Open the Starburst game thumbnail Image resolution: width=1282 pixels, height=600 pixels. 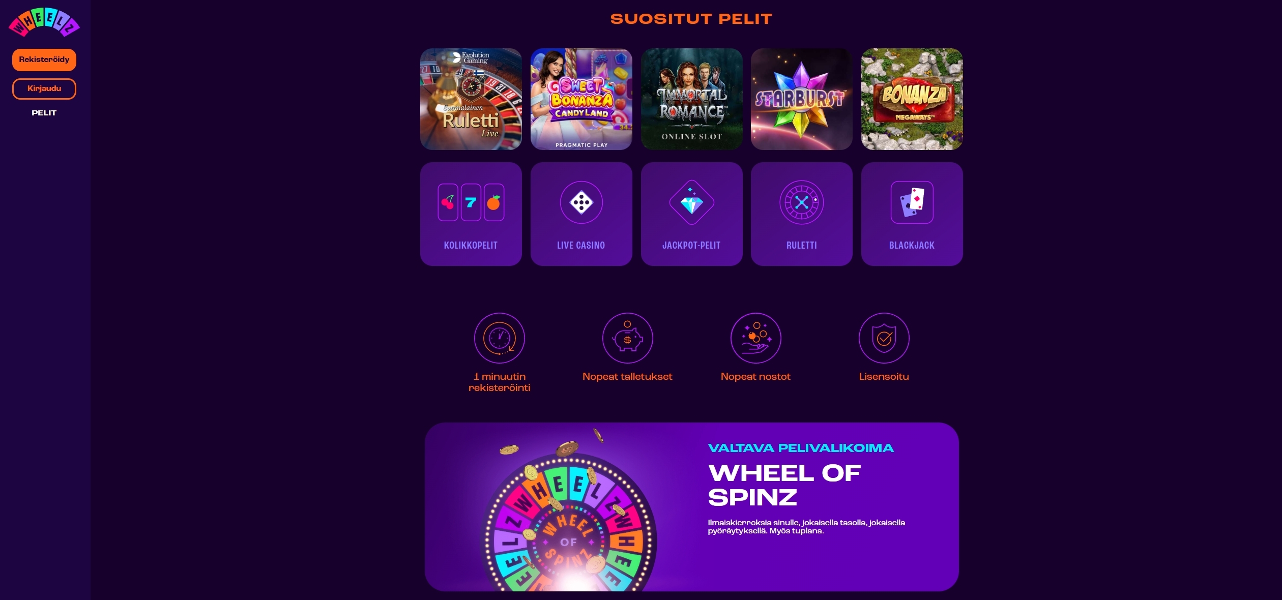[x=801, y=99]
